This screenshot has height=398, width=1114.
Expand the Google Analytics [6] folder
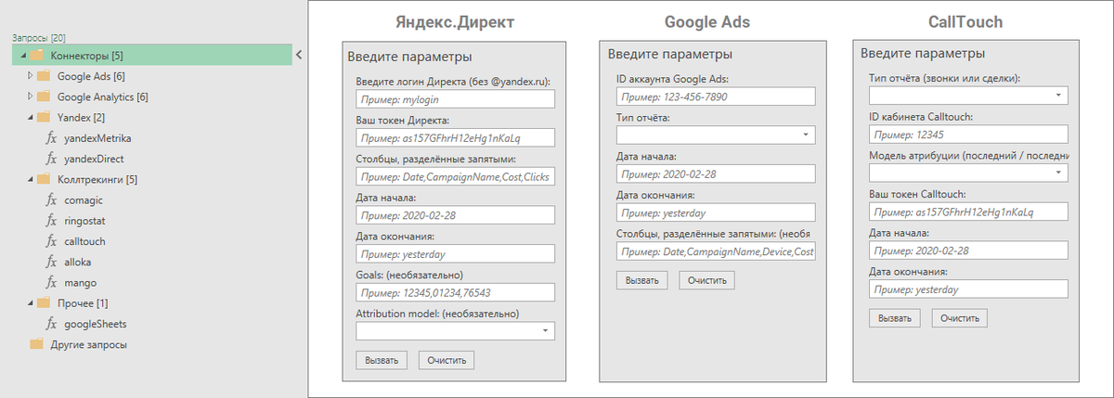[30, 96]
